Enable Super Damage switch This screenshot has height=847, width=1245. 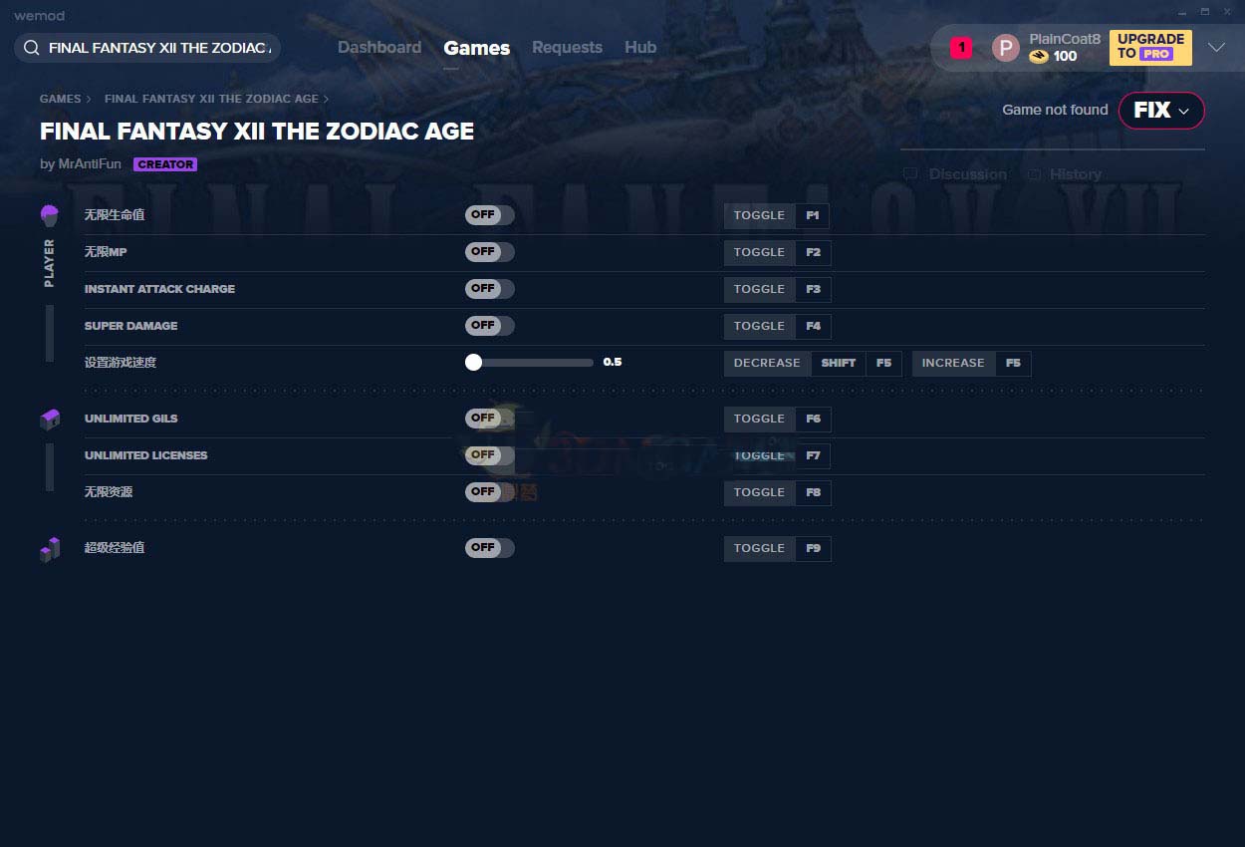click(489, 326)
